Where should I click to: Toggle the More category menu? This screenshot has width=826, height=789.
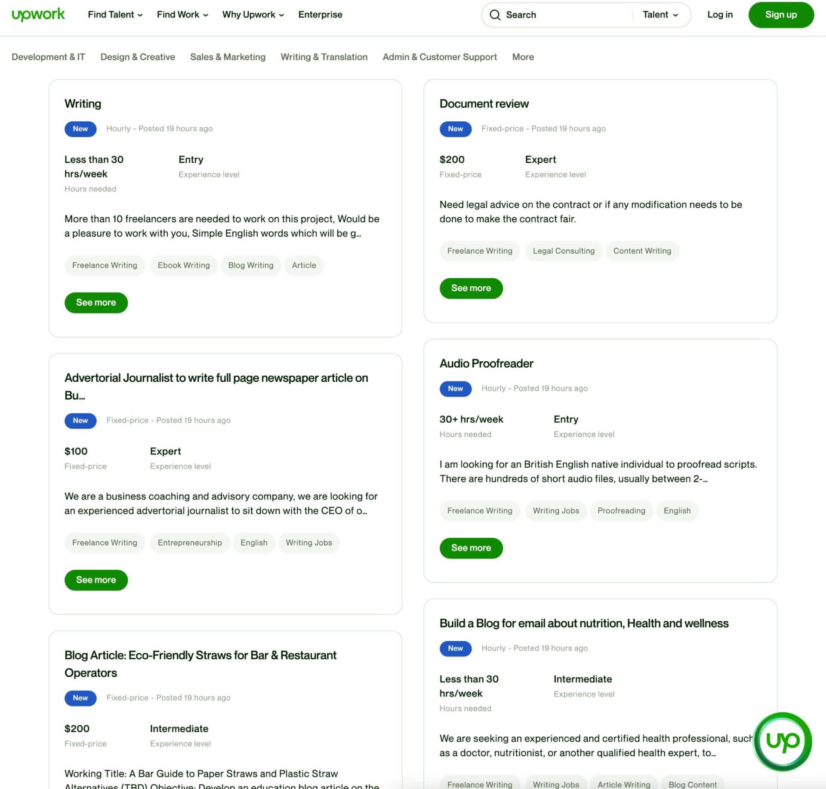tap(524, 57)
